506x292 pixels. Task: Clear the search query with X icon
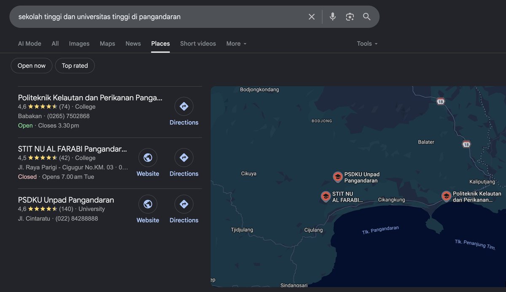(x=312, y=17)
